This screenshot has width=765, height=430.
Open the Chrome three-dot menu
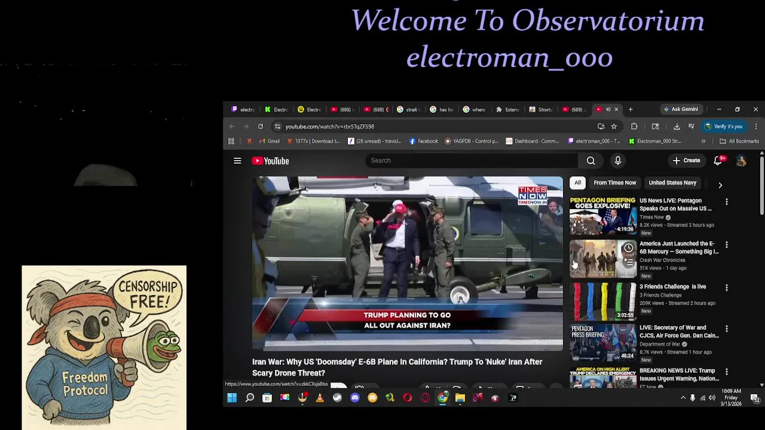tap(756, 127)
